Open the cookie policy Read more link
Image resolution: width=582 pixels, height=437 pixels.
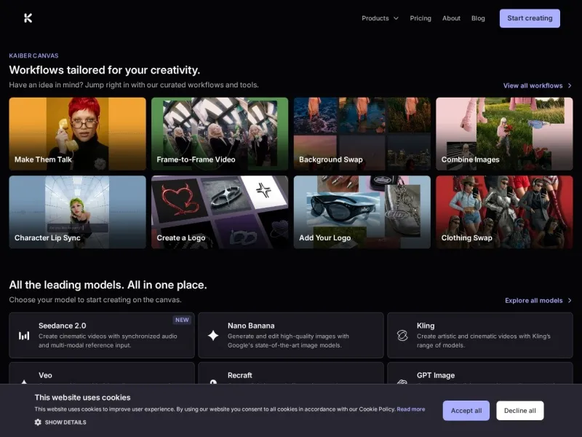click(x=411, y=409)
